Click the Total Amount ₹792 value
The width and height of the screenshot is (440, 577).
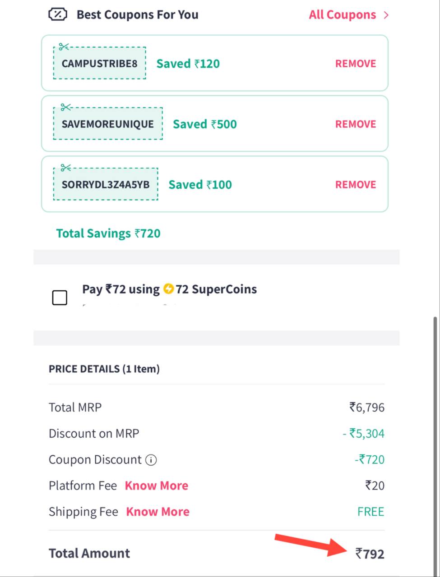click(370, 554)
